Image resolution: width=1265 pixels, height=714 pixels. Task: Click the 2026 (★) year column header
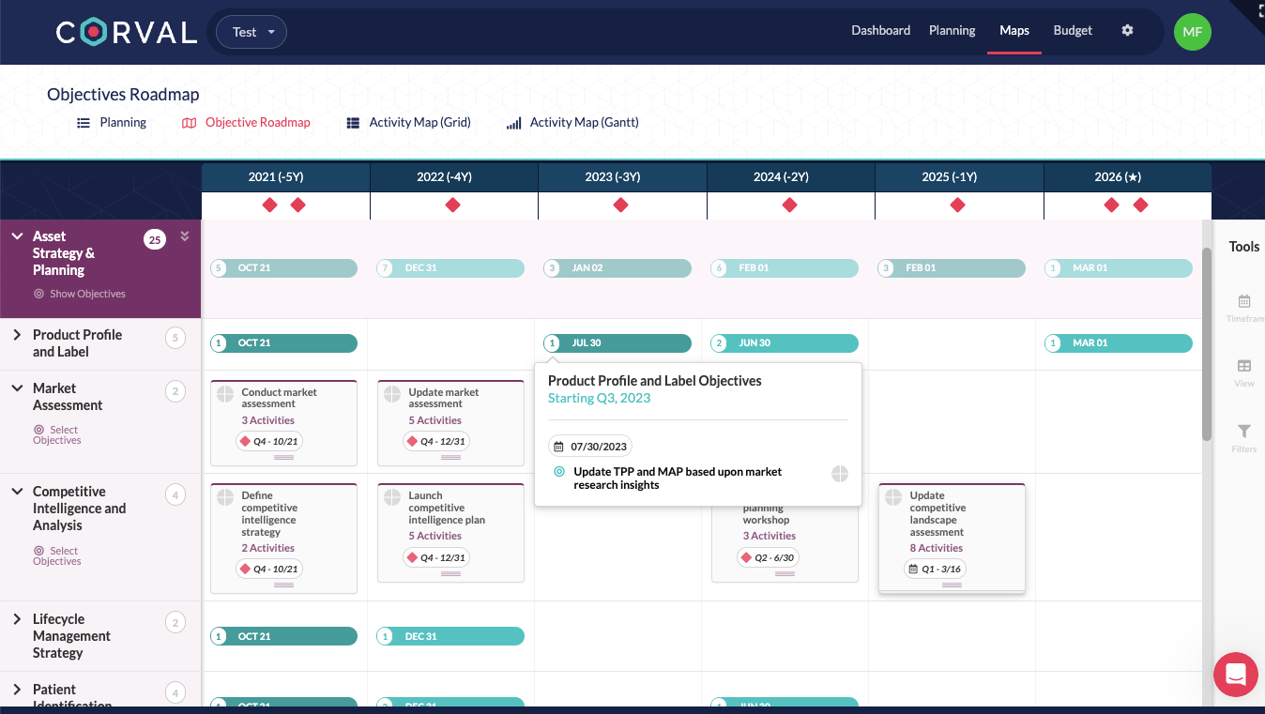(1127, 177)
